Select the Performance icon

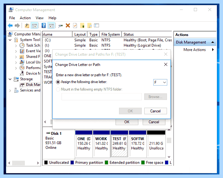tap(22, 68)
